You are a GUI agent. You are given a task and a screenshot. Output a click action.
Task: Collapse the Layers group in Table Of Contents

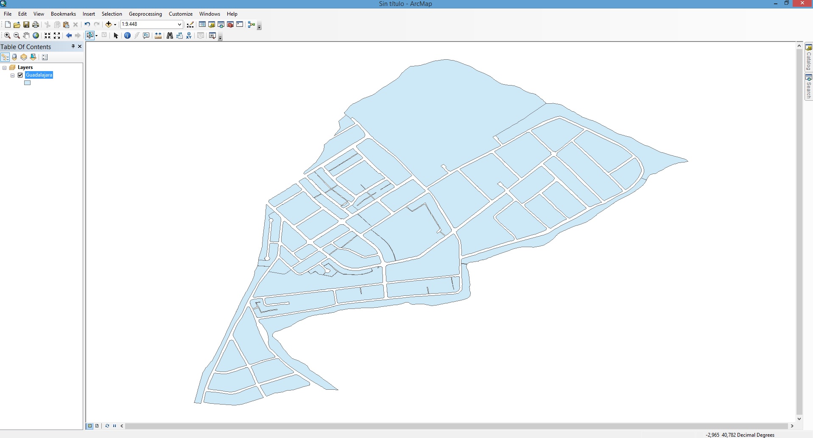tap(4, 67)
